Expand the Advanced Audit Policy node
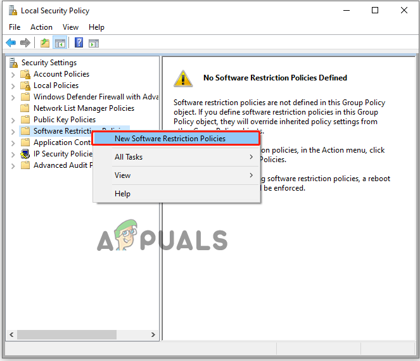Screen dimensions: 420x361 (x=13, y=166)
